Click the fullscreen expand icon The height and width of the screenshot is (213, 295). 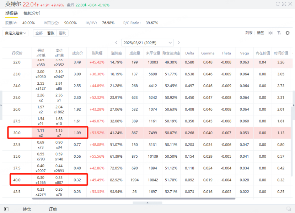click(284, 4)
